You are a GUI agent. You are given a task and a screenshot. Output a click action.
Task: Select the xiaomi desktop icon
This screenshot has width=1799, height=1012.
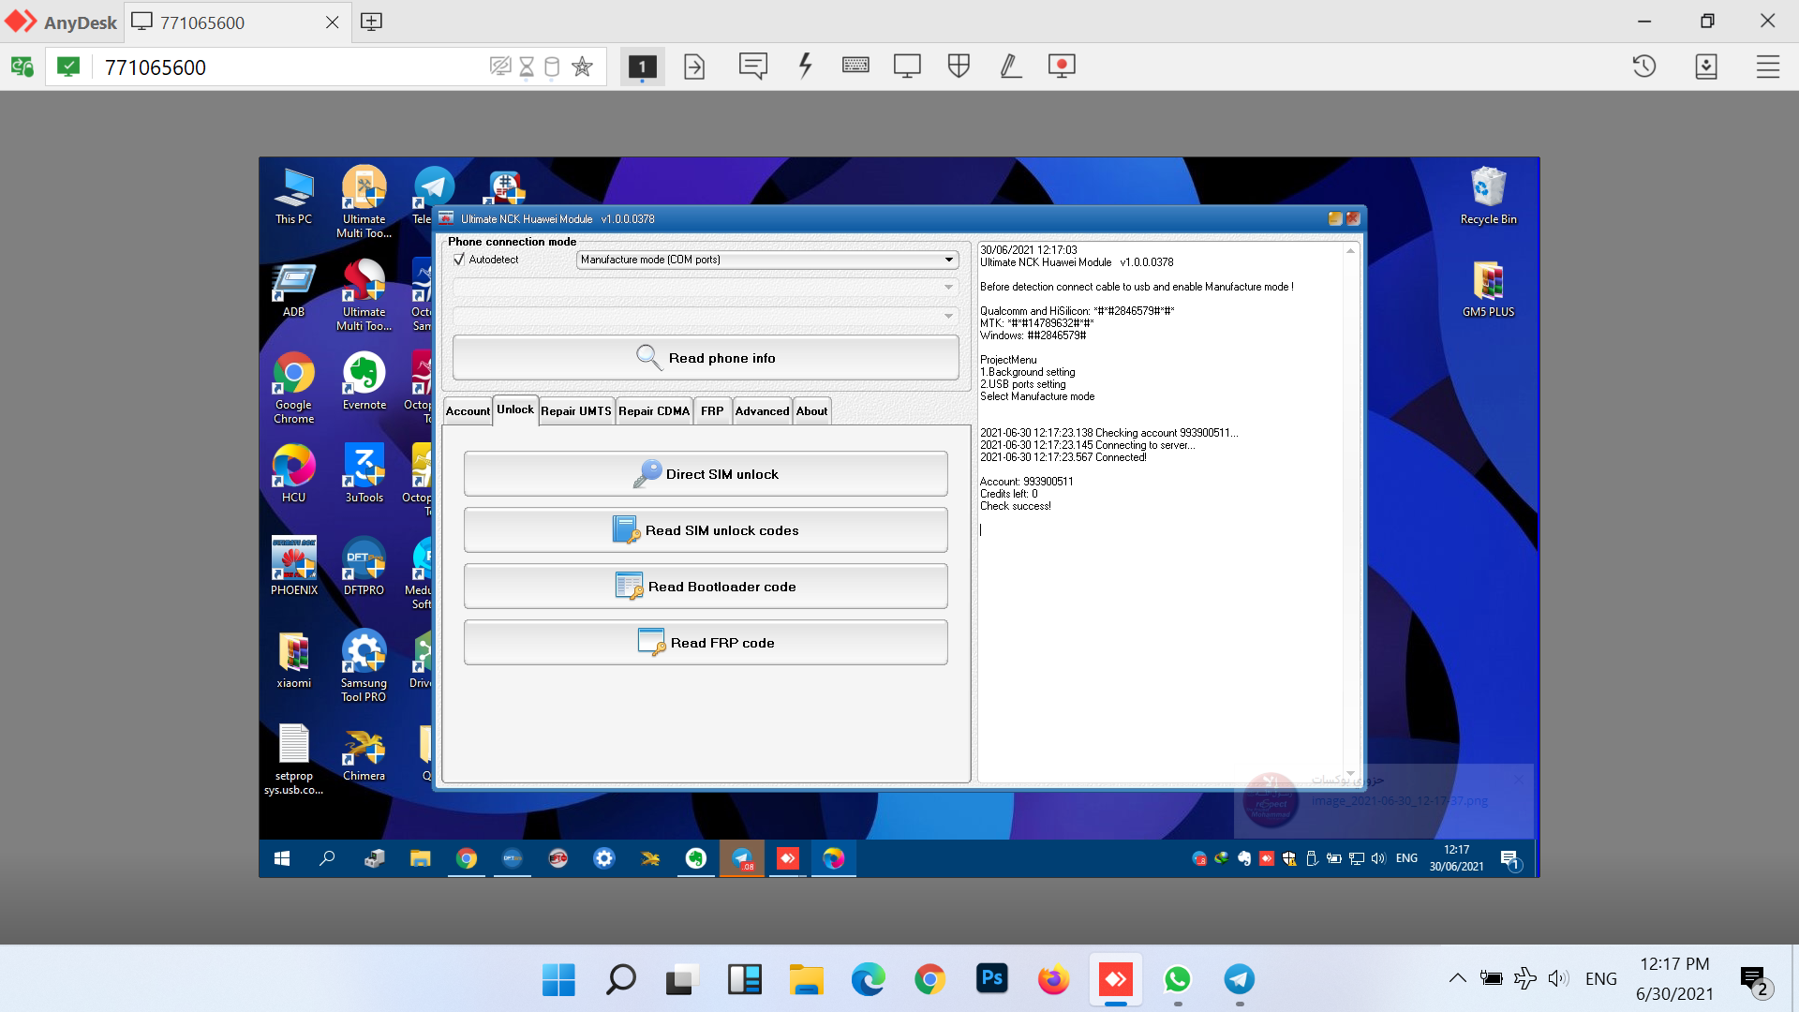(x=293, y=661)
